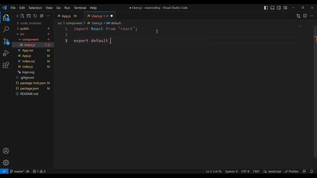The height and width of the screenshot is (178, 317).
Task: Open the Terminal menu
Action: click(80, 8)
